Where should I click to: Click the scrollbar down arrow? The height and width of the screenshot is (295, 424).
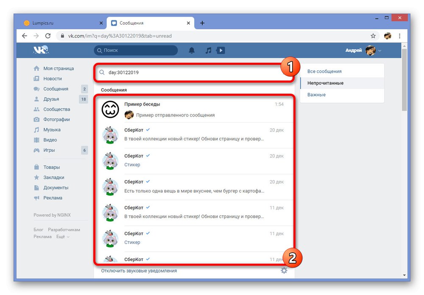[x=404, y=275]
